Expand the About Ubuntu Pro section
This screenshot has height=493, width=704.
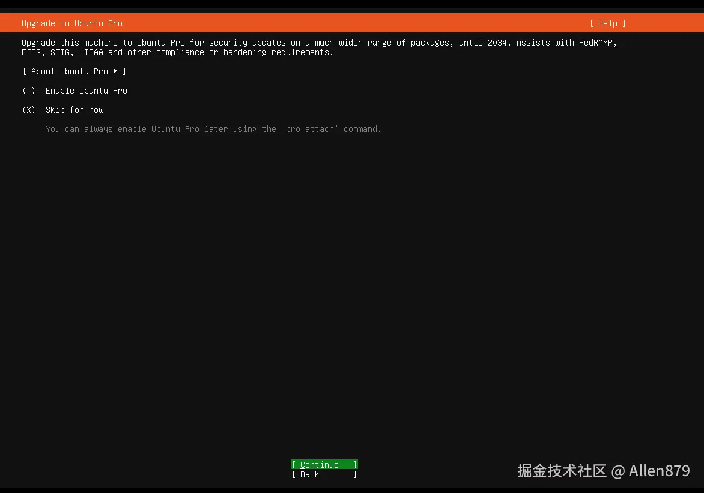(74, 71)
